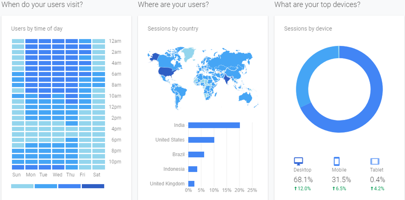Click the Desktop monitor icon
This screenshot has width=405, height=200.
[x=298, y=161]
